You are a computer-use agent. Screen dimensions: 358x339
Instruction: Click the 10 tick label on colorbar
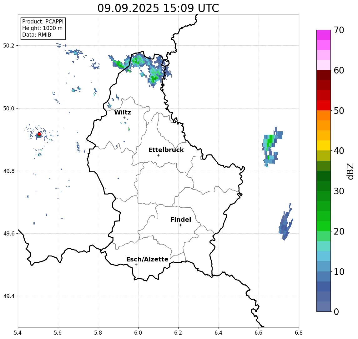pyautogui.click(x=339, y=272)
